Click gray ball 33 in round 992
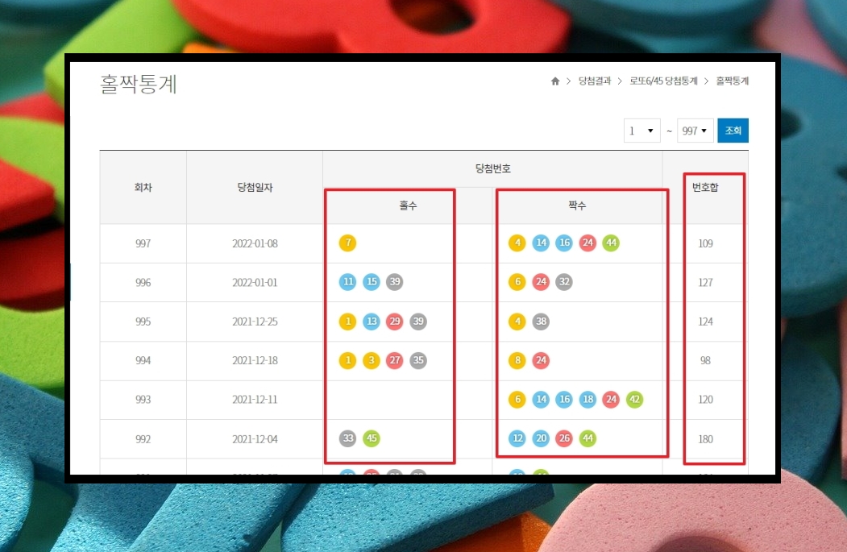 pos(348,438)
